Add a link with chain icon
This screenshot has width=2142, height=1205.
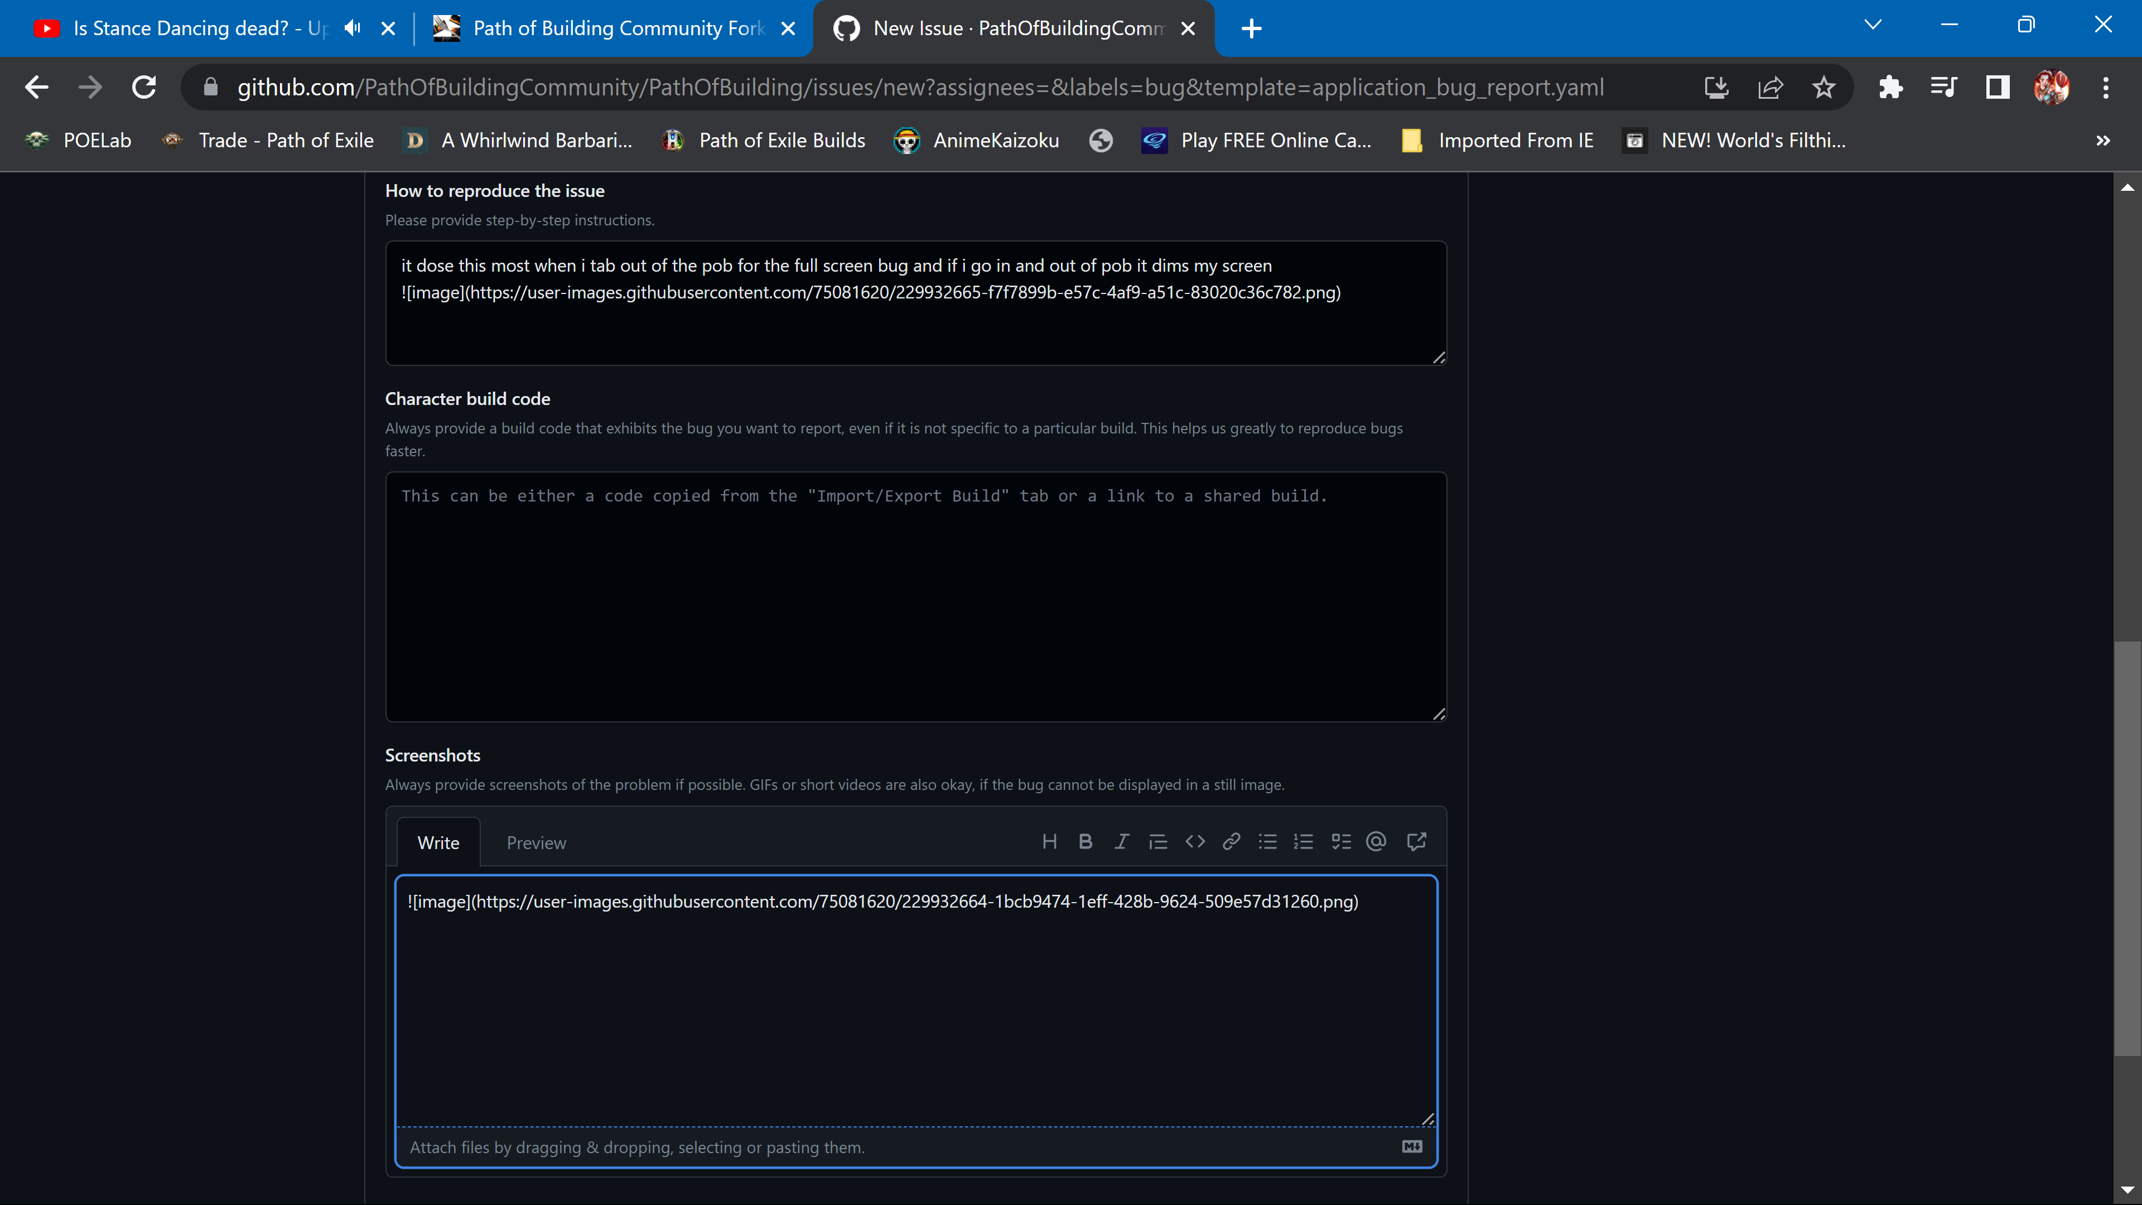(x=1232, y=842)
